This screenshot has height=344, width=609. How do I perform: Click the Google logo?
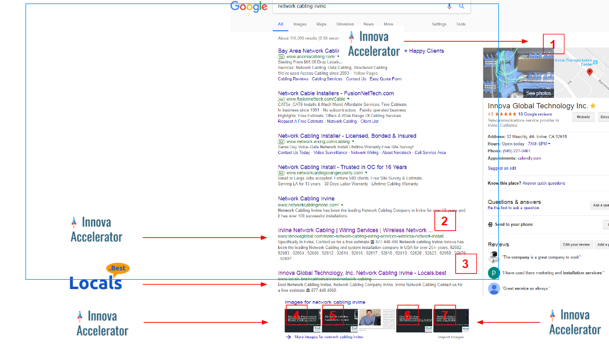[249, 6]
